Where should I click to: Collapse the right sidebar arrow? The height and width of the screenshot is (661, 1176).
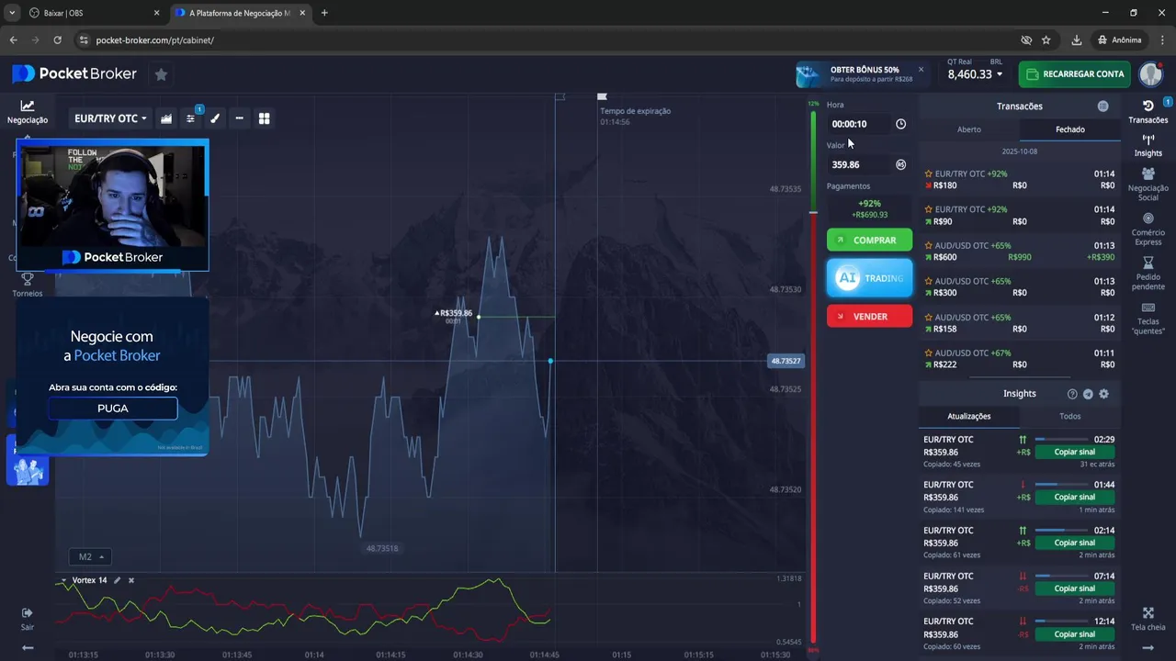point(1148,647)
